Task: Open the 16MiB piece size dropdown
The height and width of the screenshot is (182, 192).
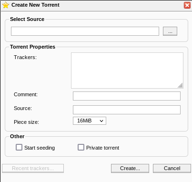Action: (x=90, y=121)
